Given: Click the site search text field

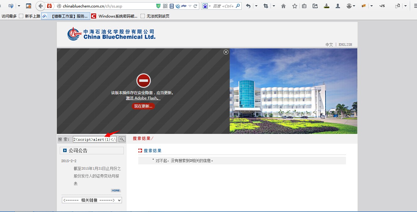Looking at the screenshot, I should coord(95,139).
